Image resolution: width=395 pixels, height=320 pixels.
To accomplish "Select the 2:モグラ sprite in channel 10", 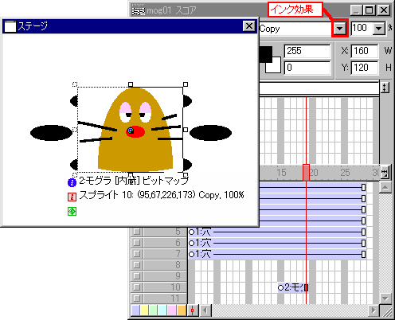I will 293,287.
